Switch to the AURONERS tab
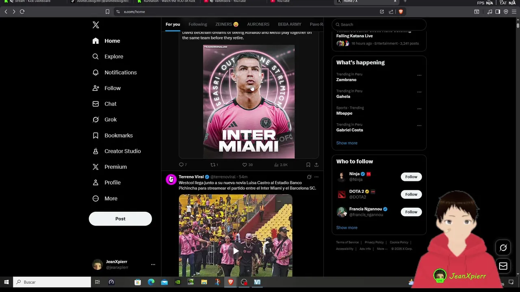The image size is (520, 292). pos(258,24)
